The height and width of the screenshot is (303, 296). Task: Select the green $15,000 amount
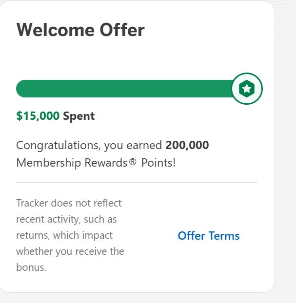tap(38, 116)
